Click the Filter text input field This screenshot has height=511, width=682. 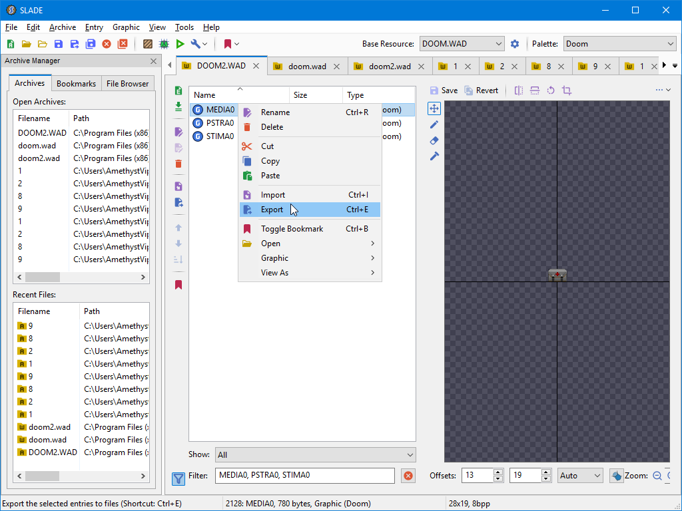pyautogui.click(x=305, y=475)
